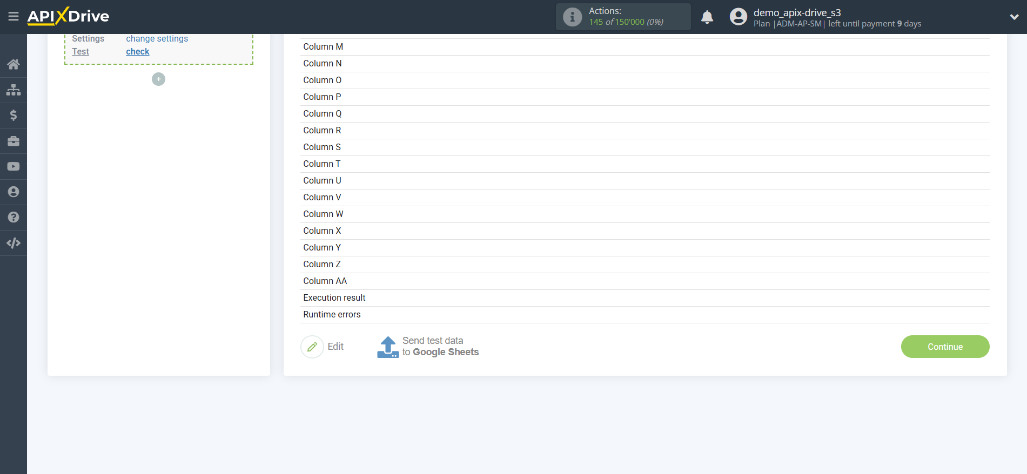Open the billing dollar sidebar icon

(14, 115)
